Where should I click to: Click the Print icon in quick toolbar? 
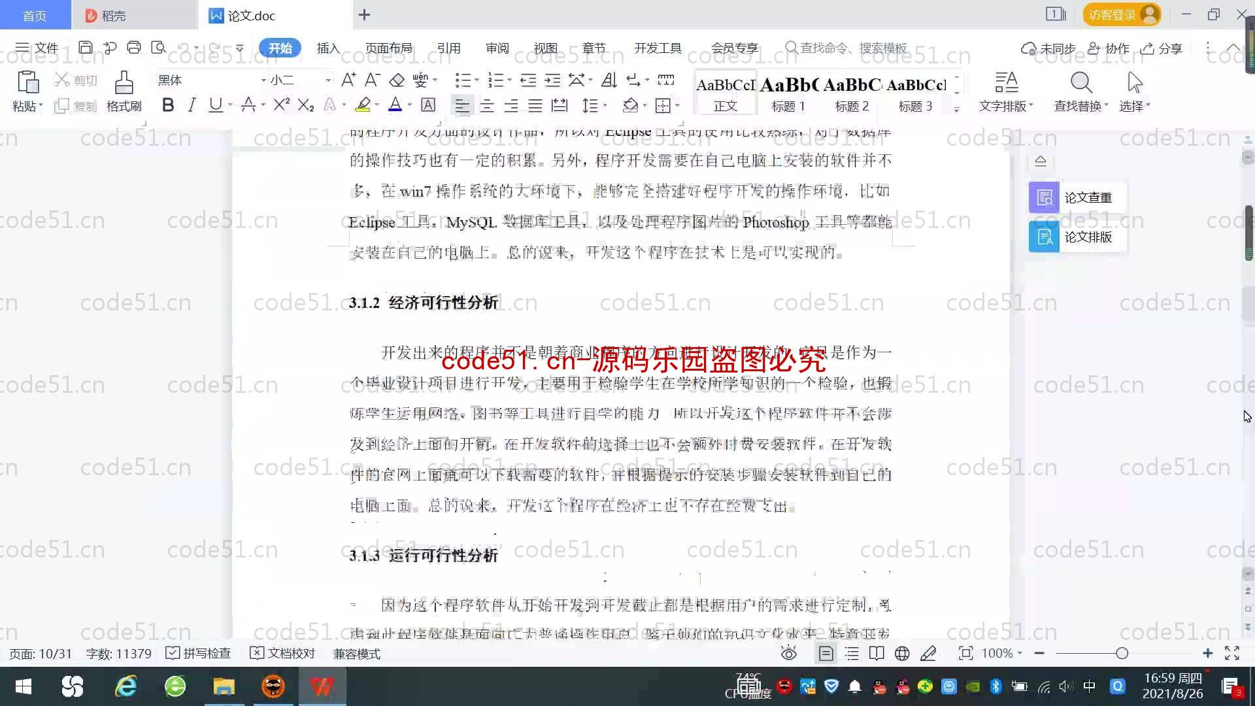[134, 48]
